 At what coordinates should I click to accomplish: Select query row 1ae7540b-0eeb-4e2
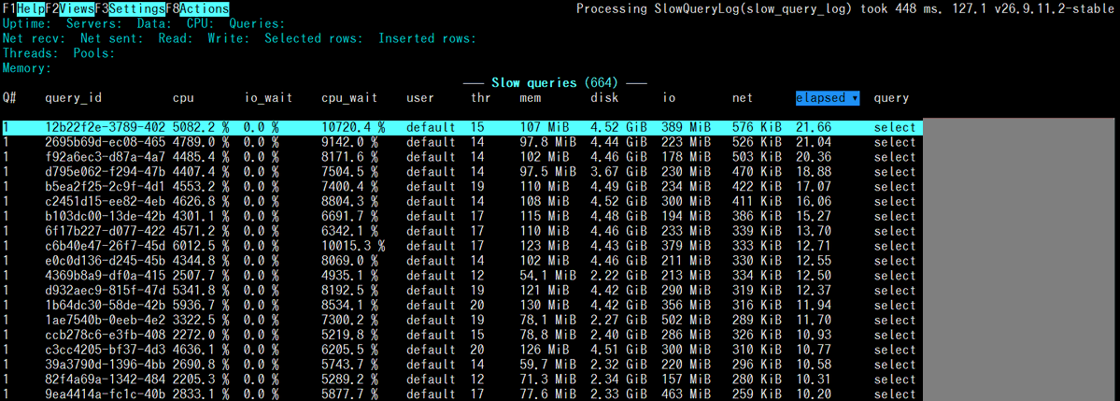tap(462, 321)
